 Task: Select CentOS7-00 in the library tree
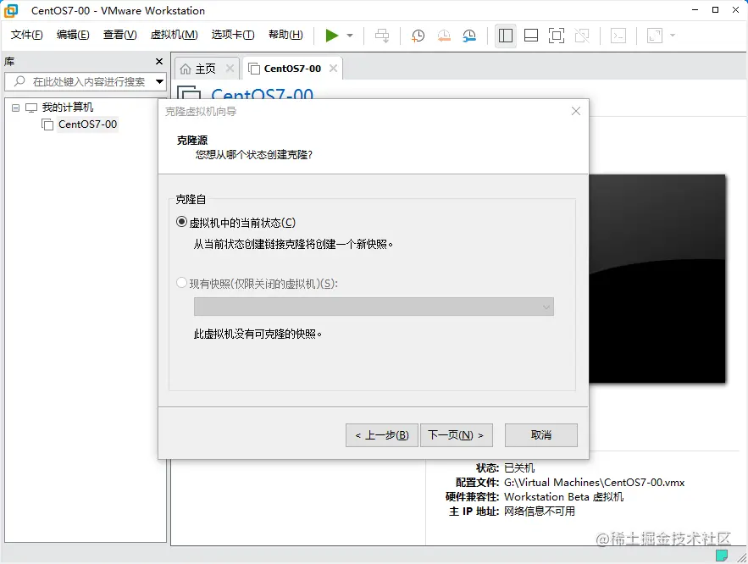point(87,124)
